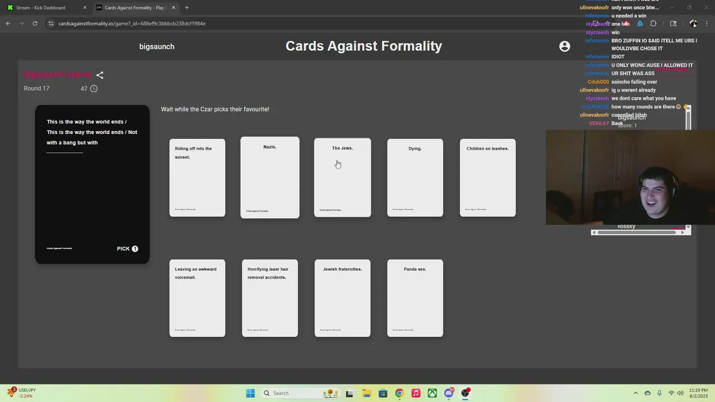Close the Stream - Kick Dashboard tab
The image size is (715, 402).
85,8
